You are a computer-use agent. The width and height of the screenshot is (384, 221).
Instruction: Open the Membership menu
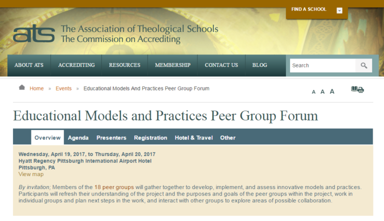point(172,65)
